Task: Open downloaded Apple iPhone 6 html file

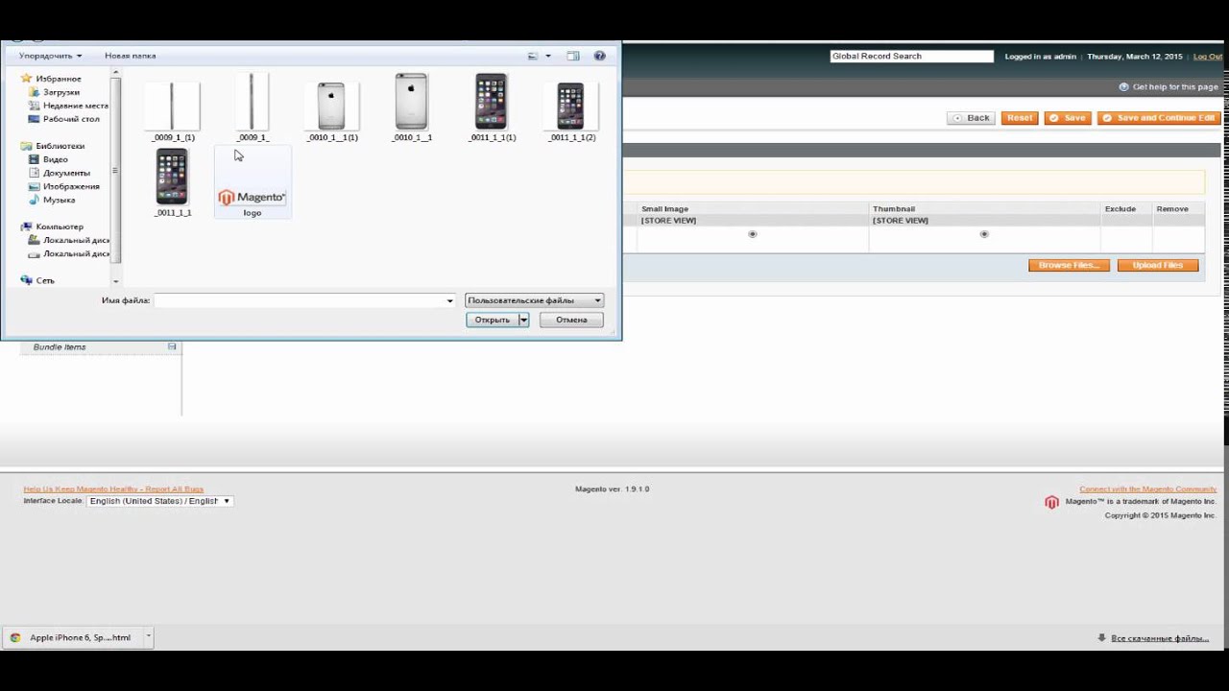Action: (x=73, y=637)
